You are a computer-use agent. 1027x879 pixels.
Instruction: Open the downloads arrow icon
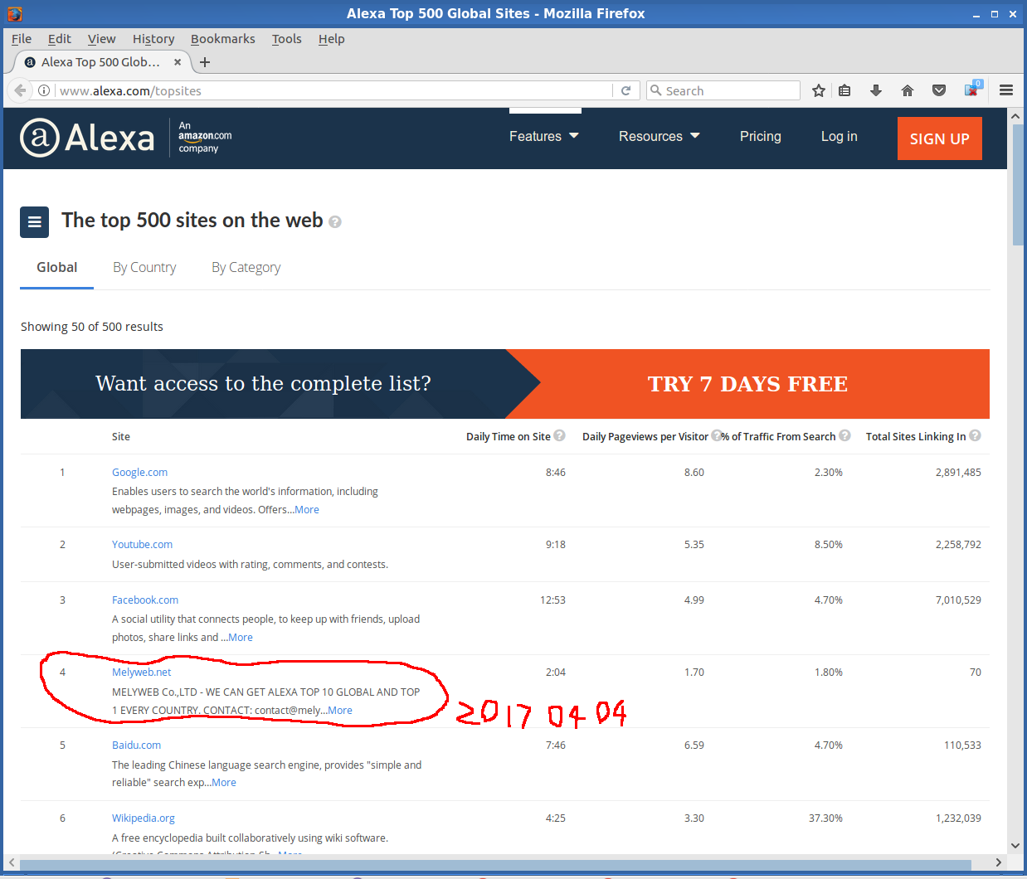(x=876, y=90)
